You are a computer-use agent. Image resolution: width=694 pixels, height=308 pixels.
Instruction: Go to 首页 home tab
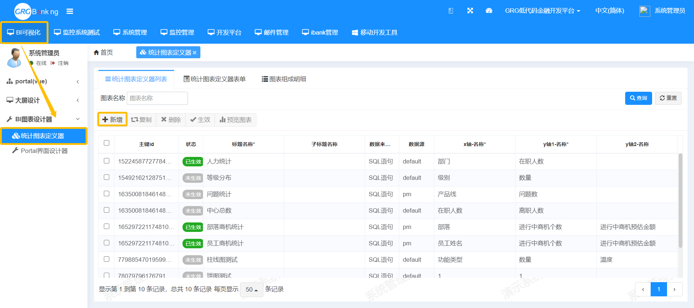click(103, 52)
